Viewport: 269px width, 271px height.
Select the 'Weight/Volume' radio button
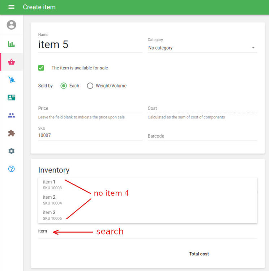tap(90, 86)
